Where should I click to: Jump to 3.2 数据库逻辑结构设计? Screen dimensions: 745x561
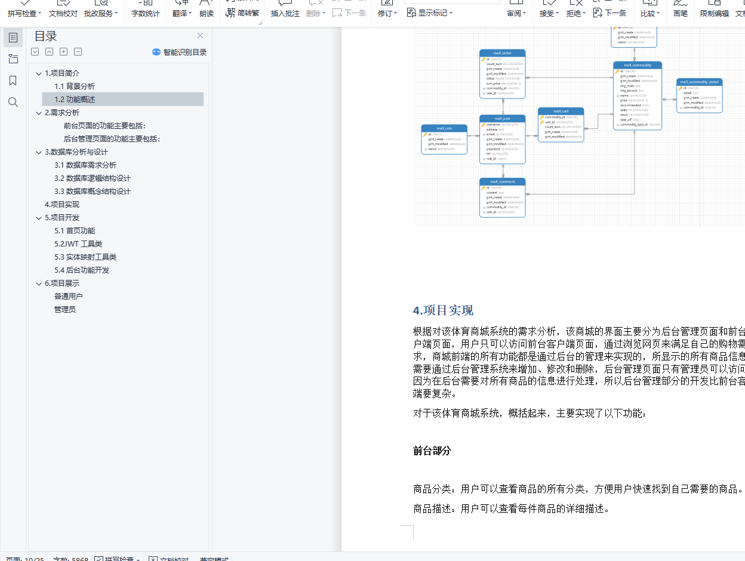click(93, 178)
